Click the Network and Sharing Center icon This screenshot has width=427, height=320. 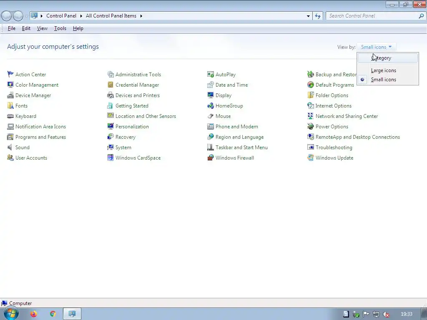pos(310,116)
